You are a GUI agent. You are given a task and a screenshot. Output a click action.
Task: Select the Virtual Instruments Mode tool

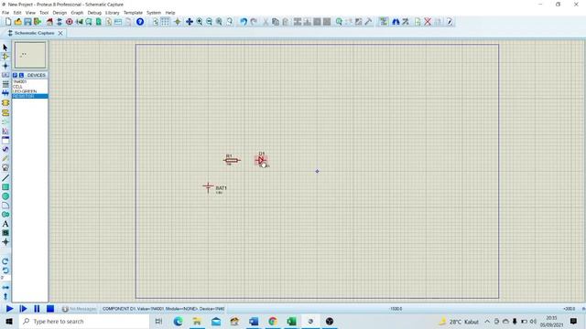point(5,168)
